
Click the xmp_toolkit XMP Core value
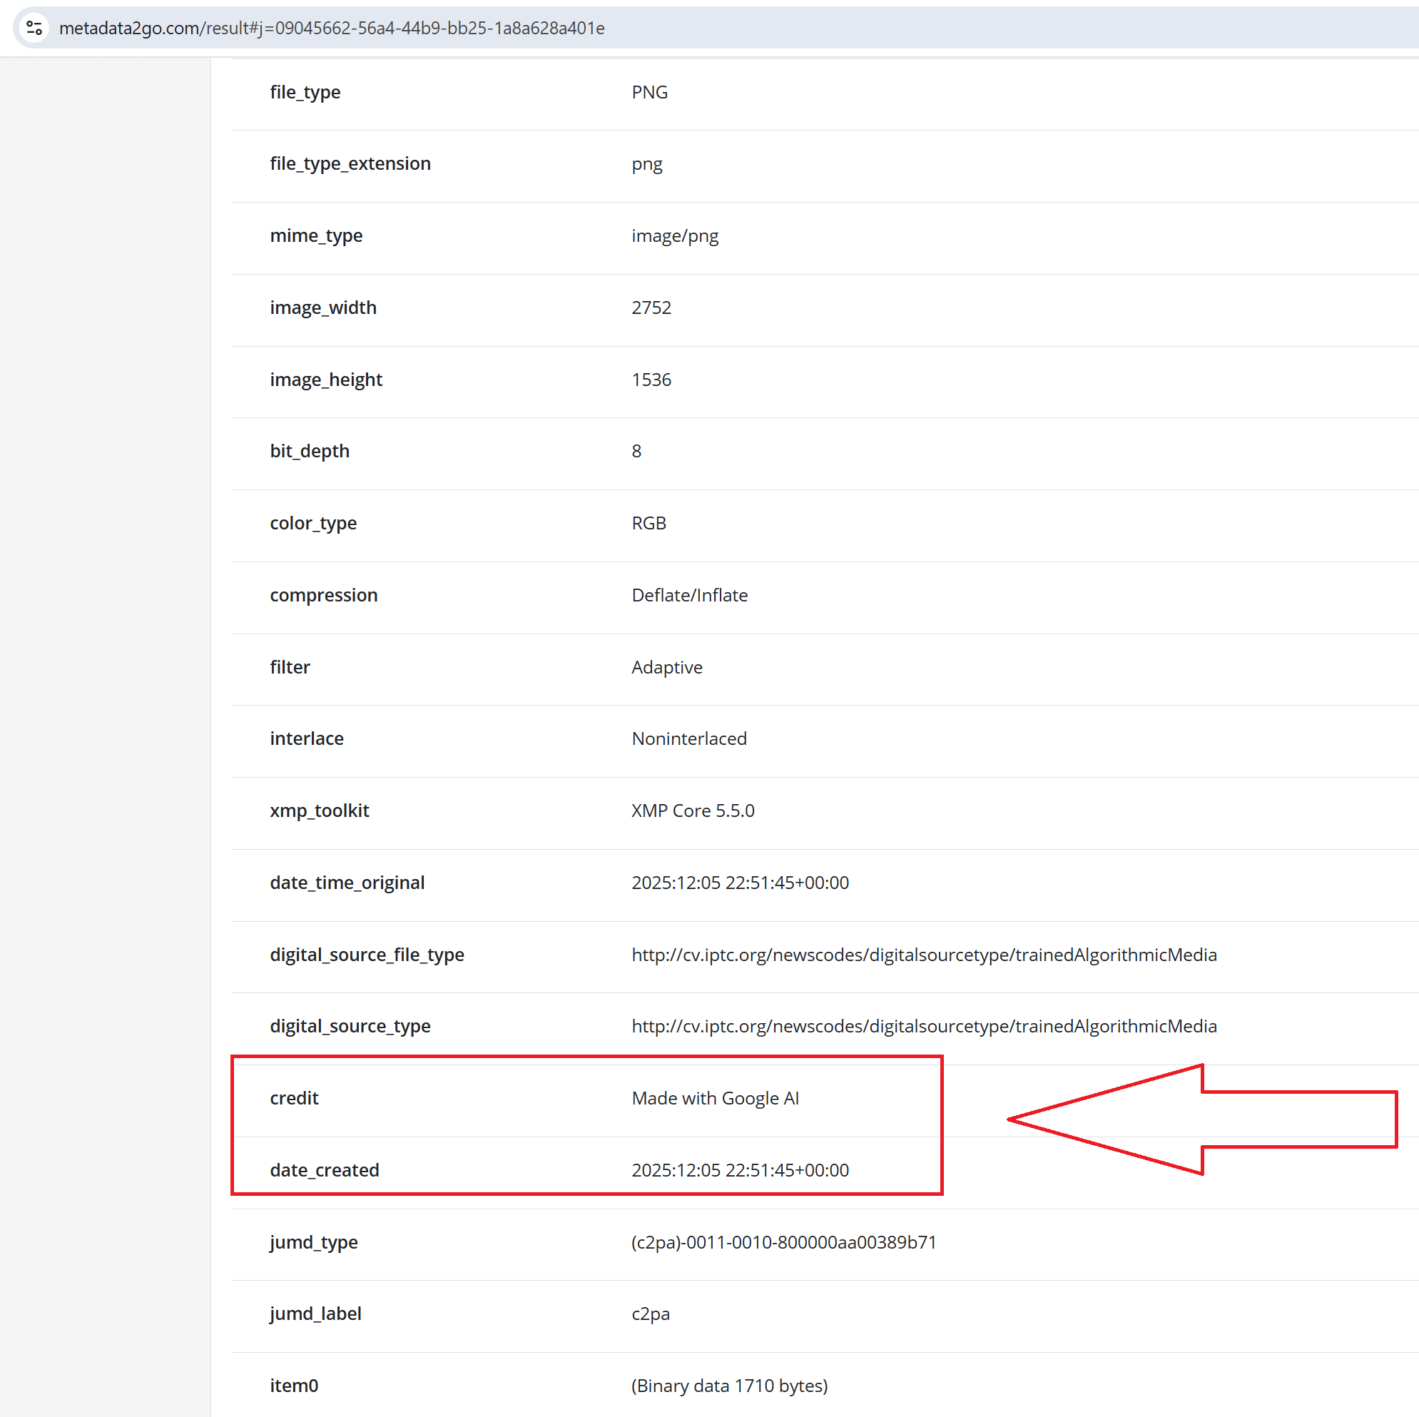pyautogui.click(x=692, y=811)
